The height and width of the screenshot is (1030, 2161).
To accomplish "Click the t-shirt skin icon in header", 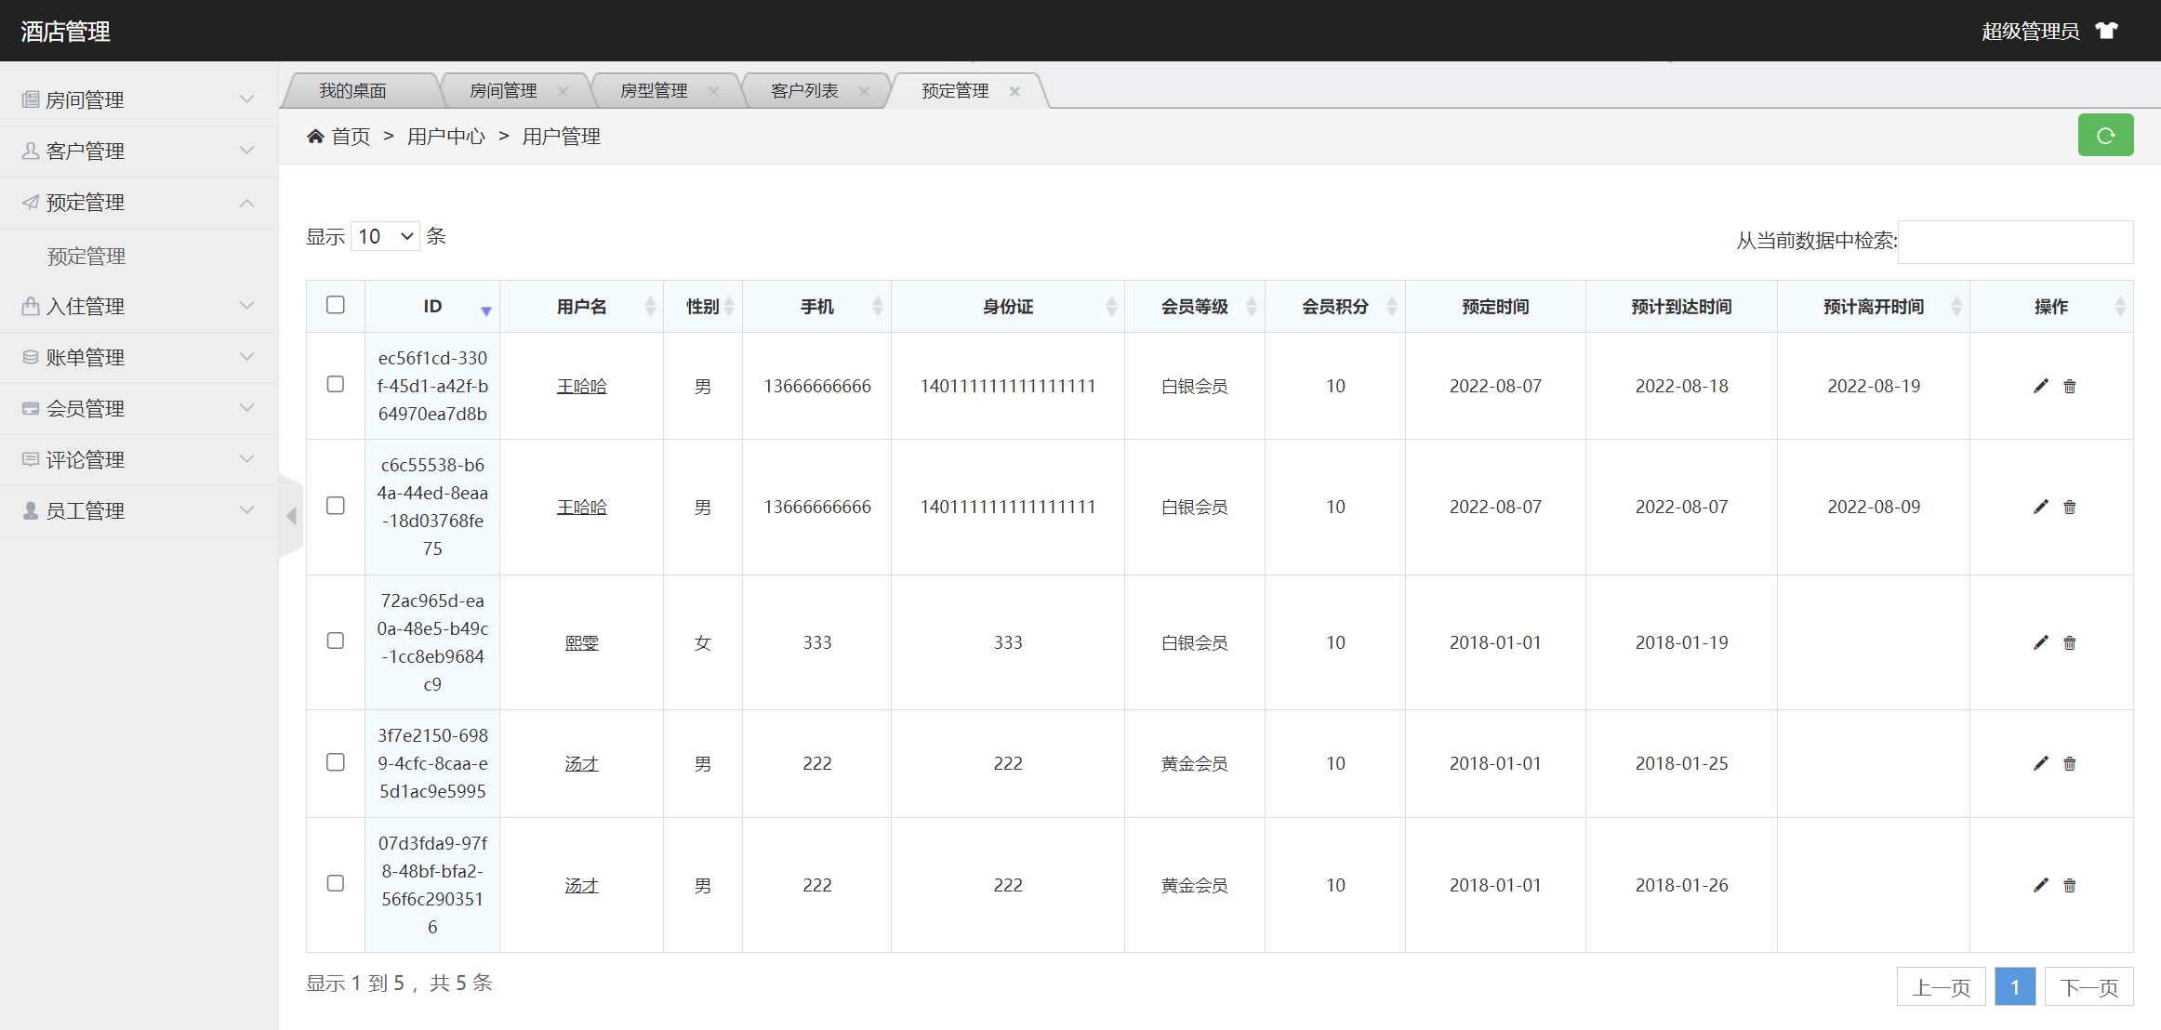I will click(x=2106, y=31).
